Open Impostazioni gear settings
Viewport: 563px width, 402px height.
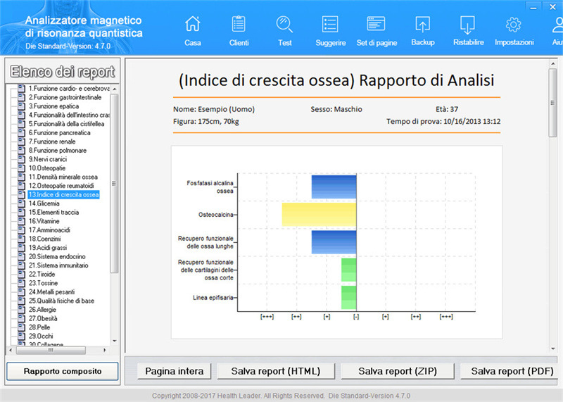(514, 30)
